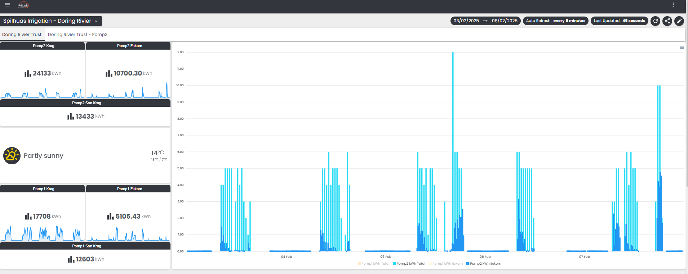Toggle Pomp1 kWh Eskom legend series
This screenshot has height=274, width=688.
tap(446, 264)
